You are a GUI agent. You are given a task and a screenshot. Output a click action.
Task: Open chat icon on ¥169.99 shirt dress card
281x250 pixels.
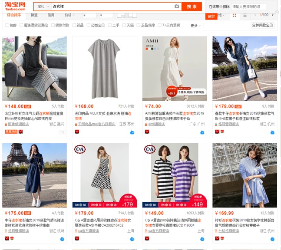[272, 239]
